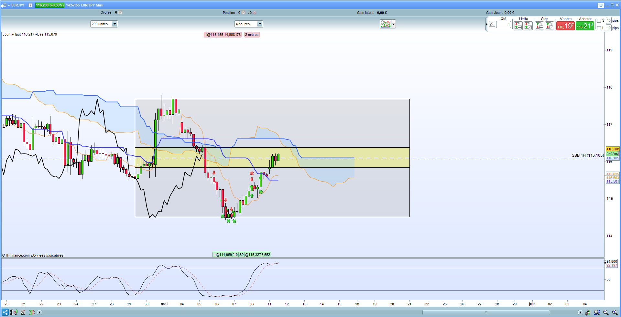The height and width of the screenshot is (317, 621).
Task: Click the scrollbar left arrow
Action: 39,312
